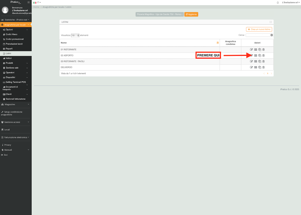Duplicate the 03 RISTORANTE -TAVOLI price list
The height and width of the screenshot is (215, 301).
click(260, 61)
